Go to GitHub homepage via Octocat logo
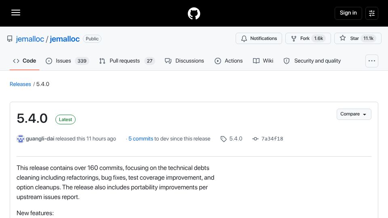This screenshot has height=218, width=388. pos(194,13)
